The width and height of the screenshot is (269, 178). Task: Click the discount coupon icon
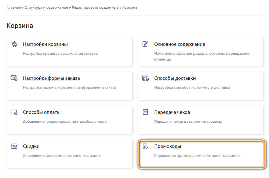point(14,146)
